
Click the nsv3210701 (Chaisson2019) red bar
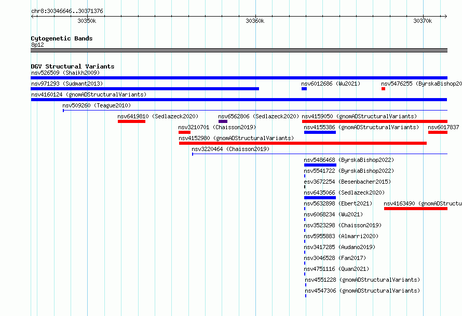coord(184,132)
